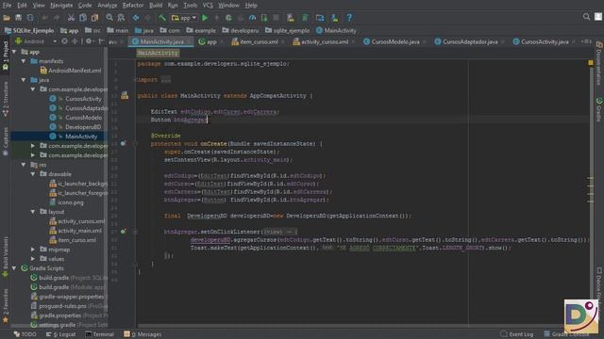Screen dimensions: 604x339
Task: Click the Paste toolbar icon
Action: tap(94, 18)
